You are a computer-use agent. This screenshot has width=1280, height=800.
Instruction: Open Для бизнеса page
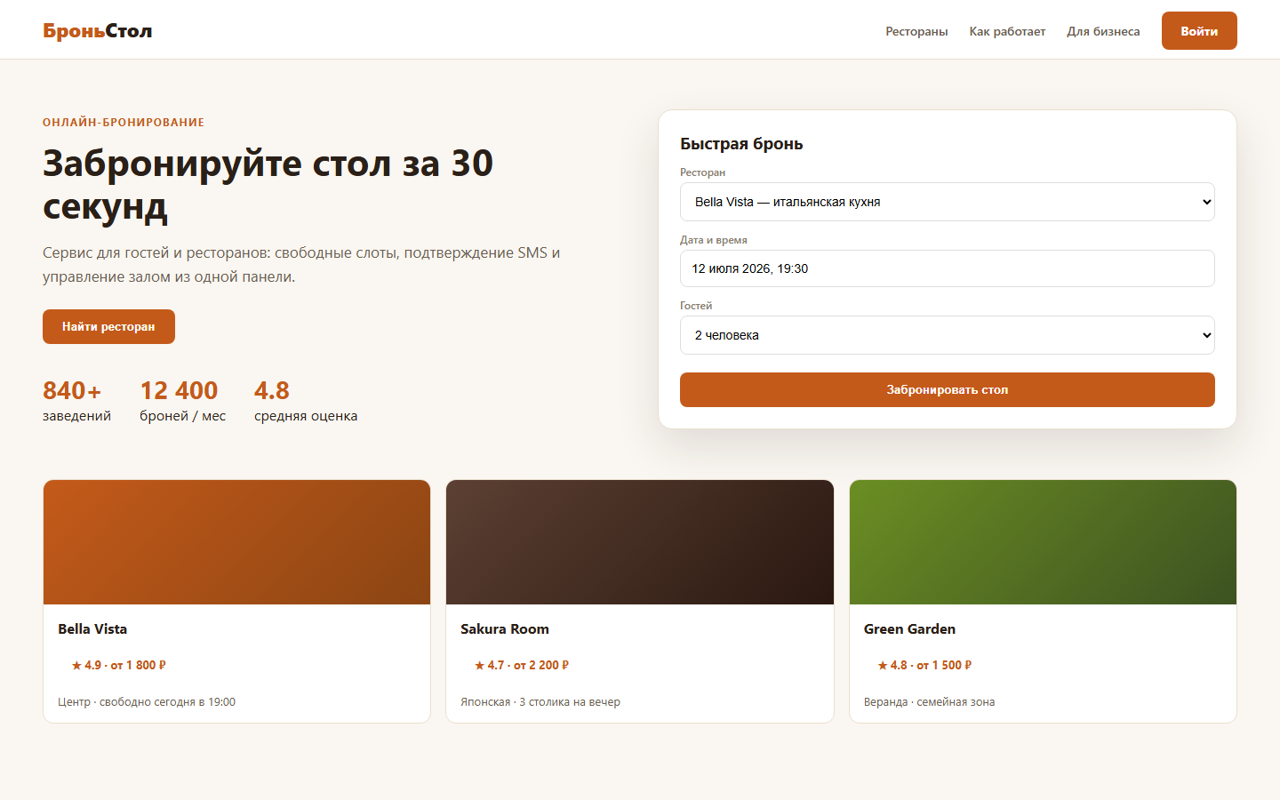click(1103, 31)
